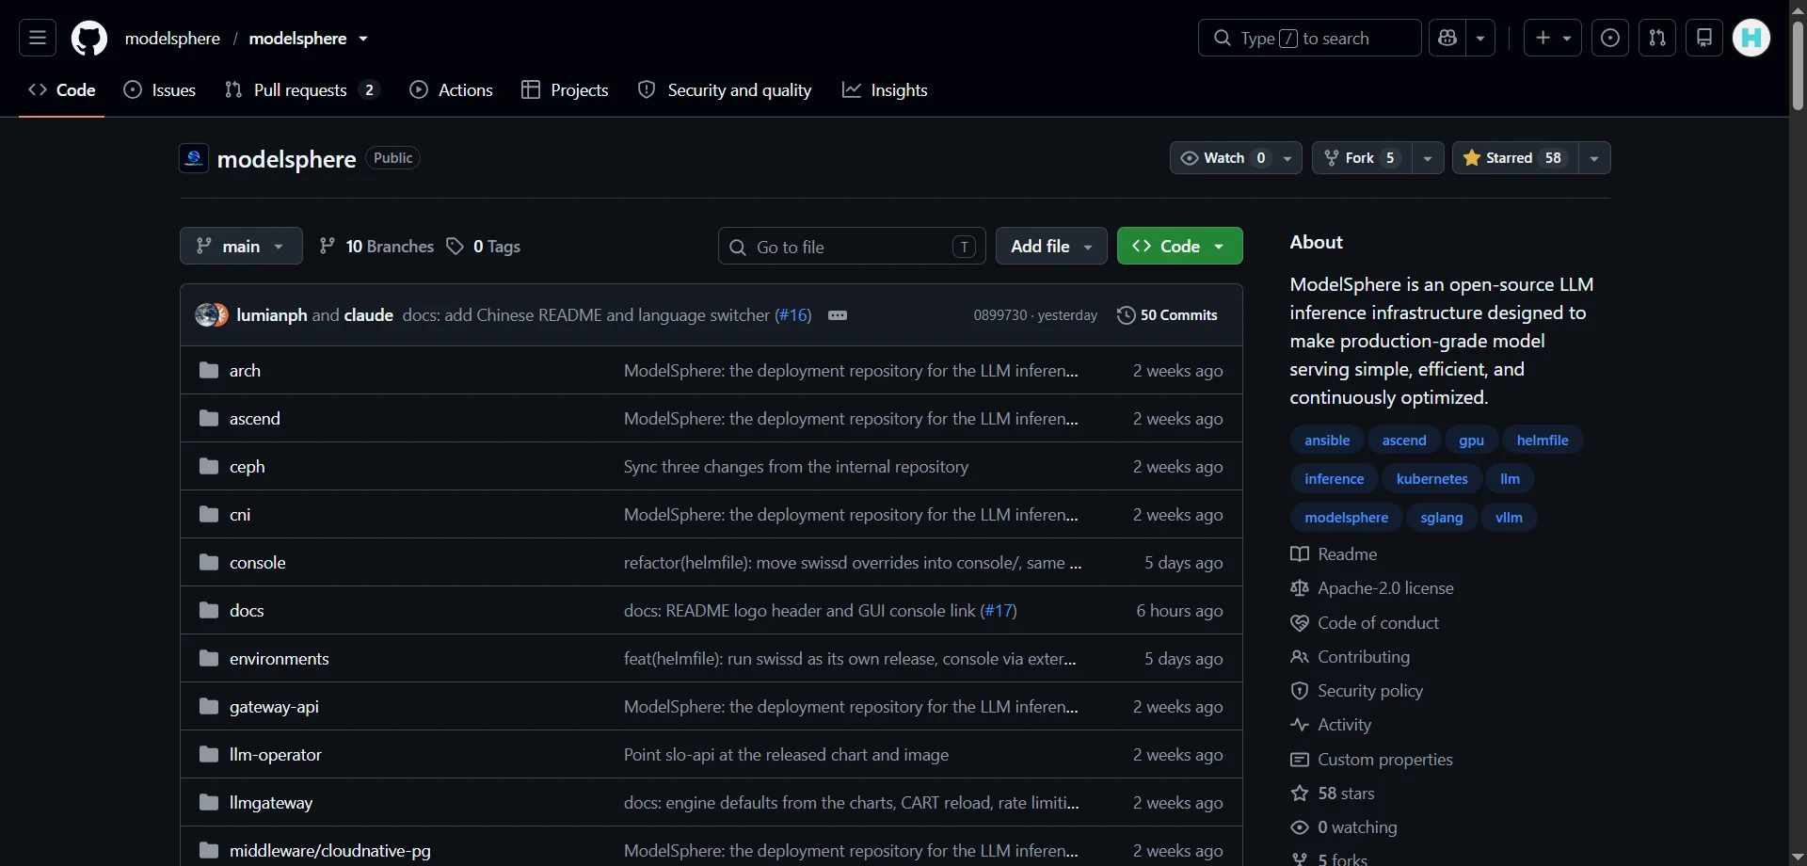
Task: Focus the Go to file search field
Action: click(852, 247)
